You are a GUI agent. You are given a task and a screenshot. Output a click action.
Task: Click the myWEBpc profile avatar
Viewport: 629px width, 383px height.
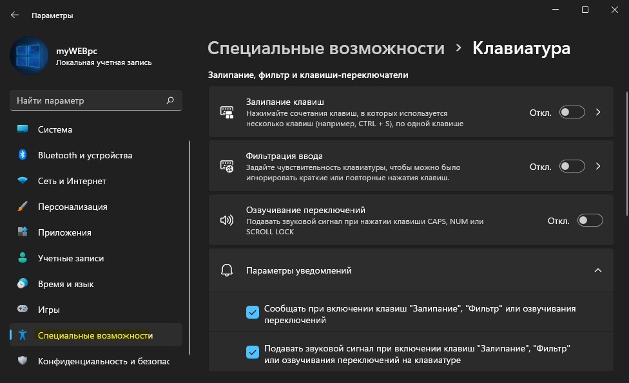click(29, 55)
